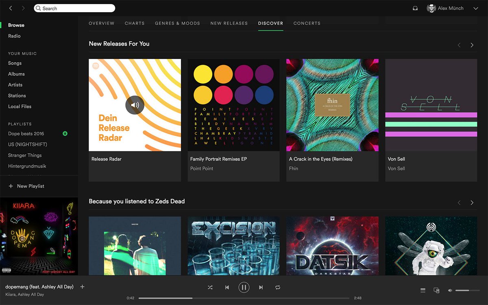Open the astronaut album cover
Viewport: 488px width, 305px height.
pyautogui.click(x=431, y=246)
